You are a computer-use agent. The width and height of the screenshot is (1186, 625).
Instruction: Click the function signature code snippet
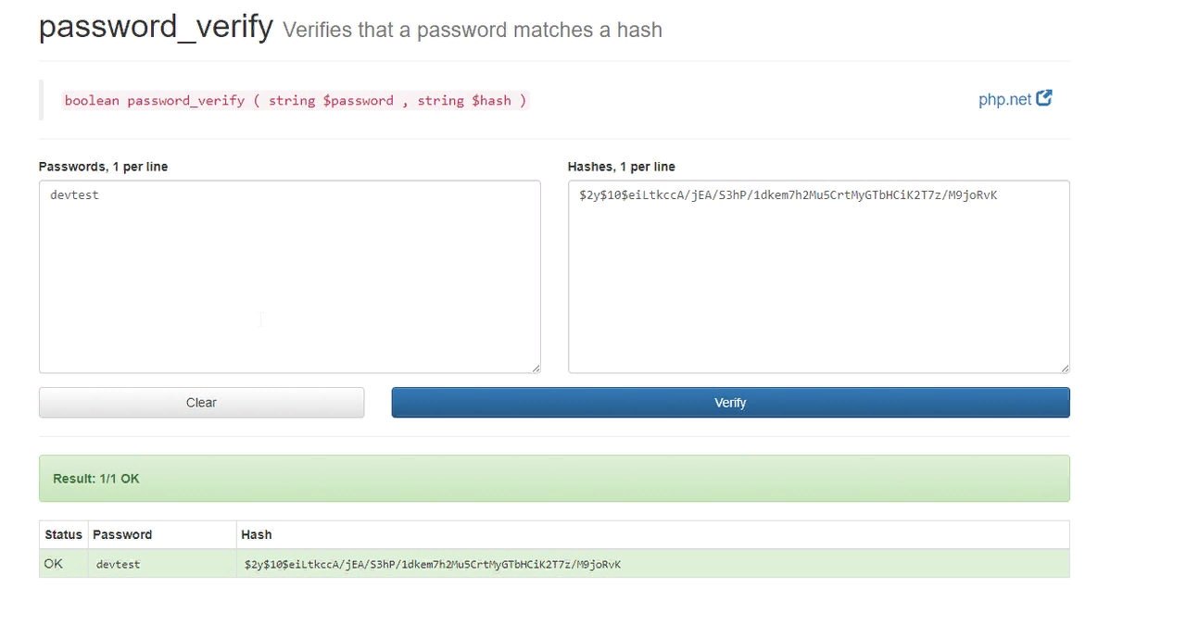(296, 100)
